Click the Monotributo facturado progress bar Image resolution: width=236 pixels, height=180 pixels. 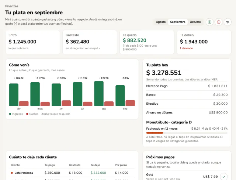(187, 133)
